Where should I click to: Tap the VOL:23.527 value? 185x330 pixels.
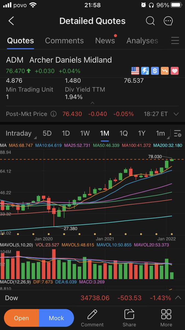(47, 245)
